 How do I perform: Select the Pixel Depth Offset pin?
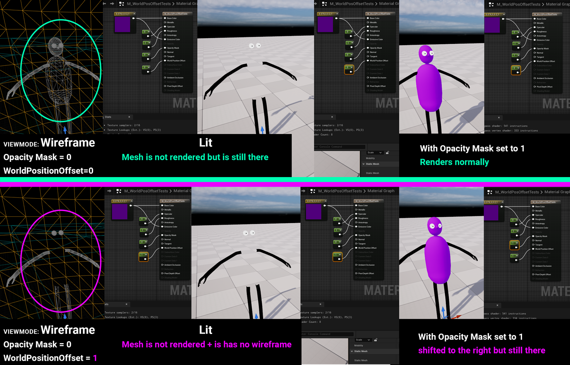click(165, 86)
